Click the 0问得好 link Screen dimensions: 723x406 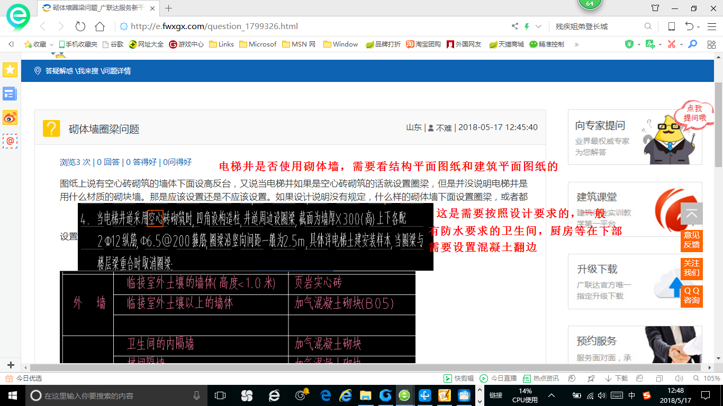click(177, 162)
